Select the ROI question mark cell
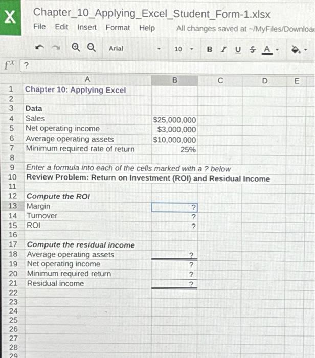 pos(174,227)
